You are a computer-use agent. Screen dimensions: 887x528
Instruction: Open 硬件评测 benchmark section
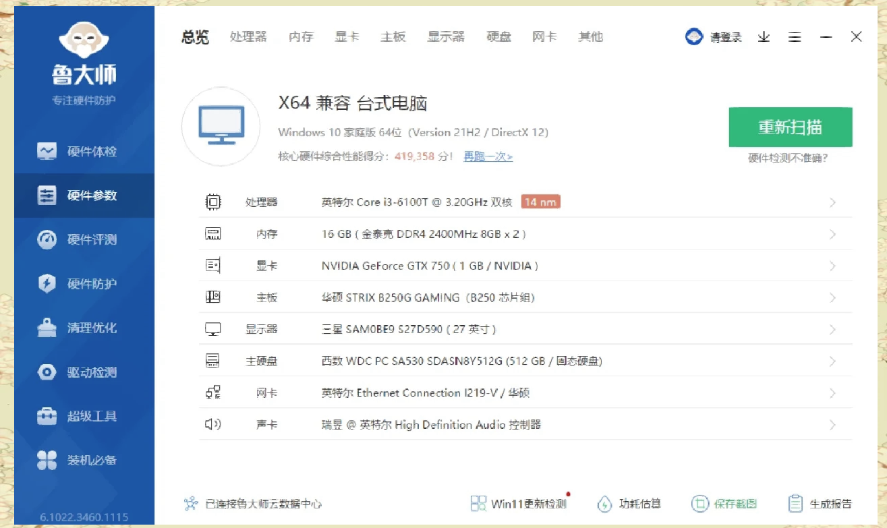(84, 239)
